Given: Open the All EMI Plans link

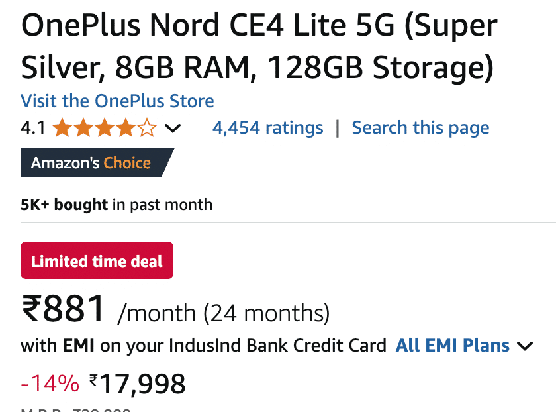Looking at the screenshot, I should tap(452, 345).
